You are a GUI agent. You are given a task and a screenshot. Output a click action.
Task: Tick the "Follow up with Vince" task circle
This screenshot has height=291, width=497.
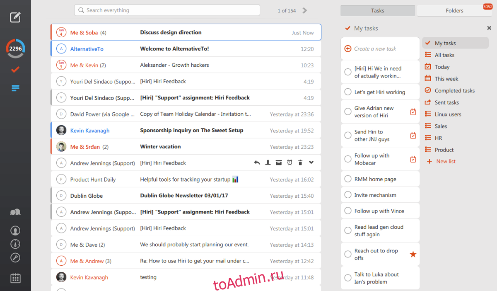coord(348,211)
